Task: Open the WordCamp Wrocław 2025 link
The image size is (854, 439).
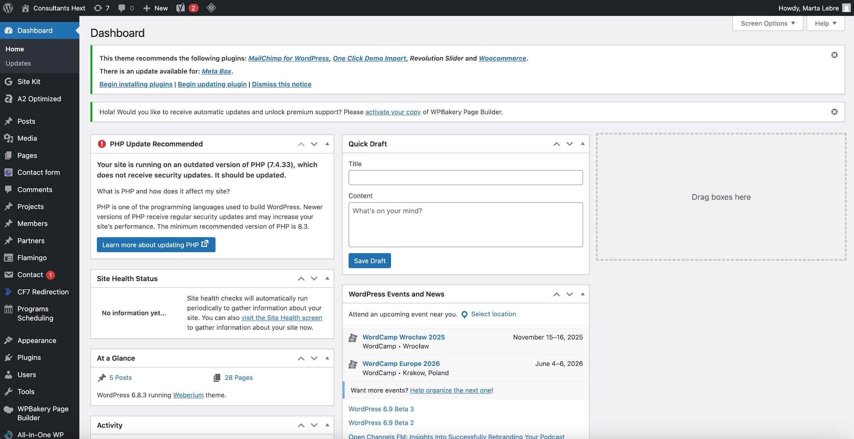Action: click(x=403, y=337)
